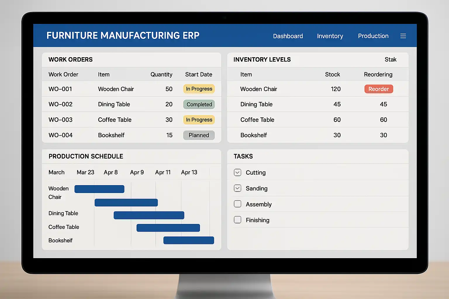Select the Planned status for WO-004
449x299 pixels.
[199, 135]
